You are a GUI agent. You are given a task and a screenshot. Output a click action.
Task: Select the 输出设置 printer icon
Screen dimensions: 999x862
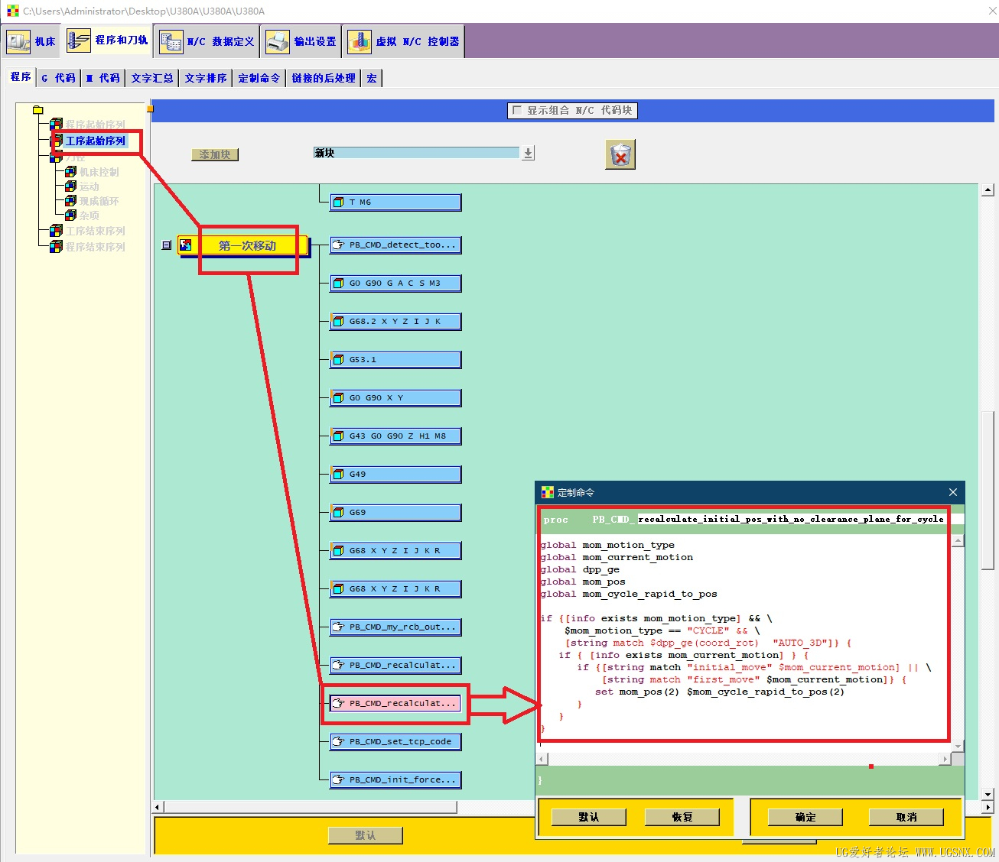[277, 41]
